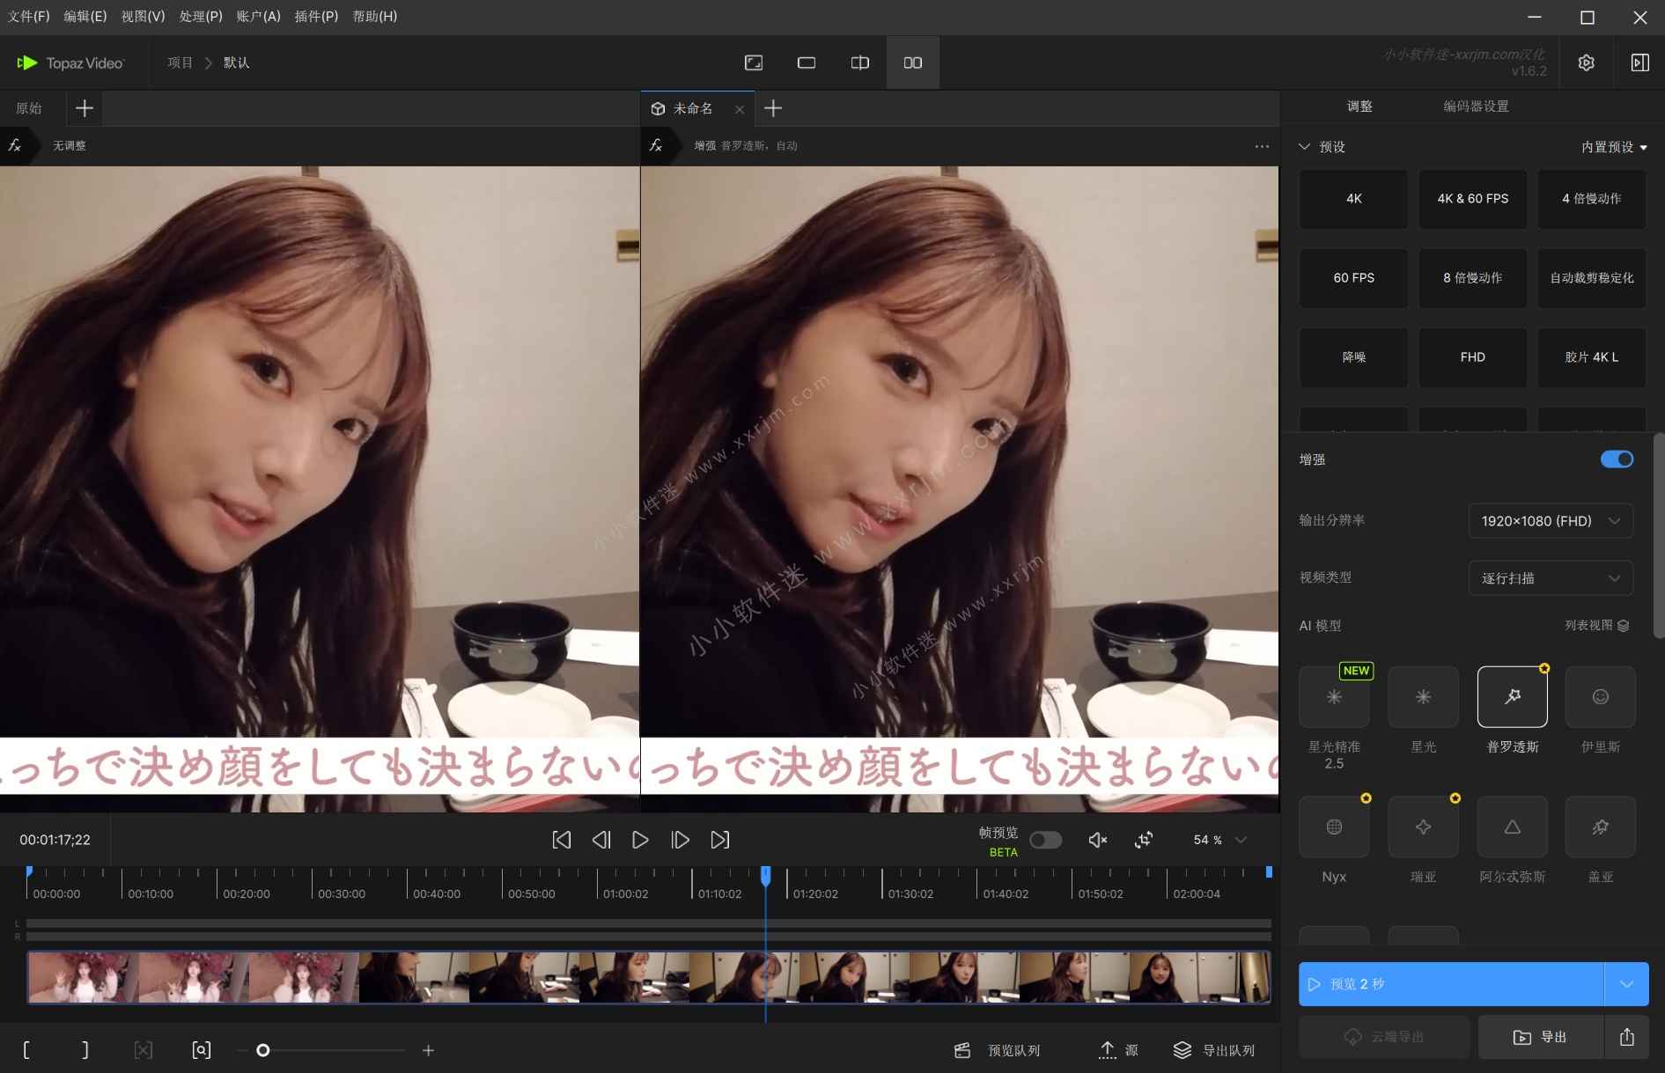1665x1073 pixels.
Task: Open settings with the gear icon
Action: click(x=1586, y=62)
